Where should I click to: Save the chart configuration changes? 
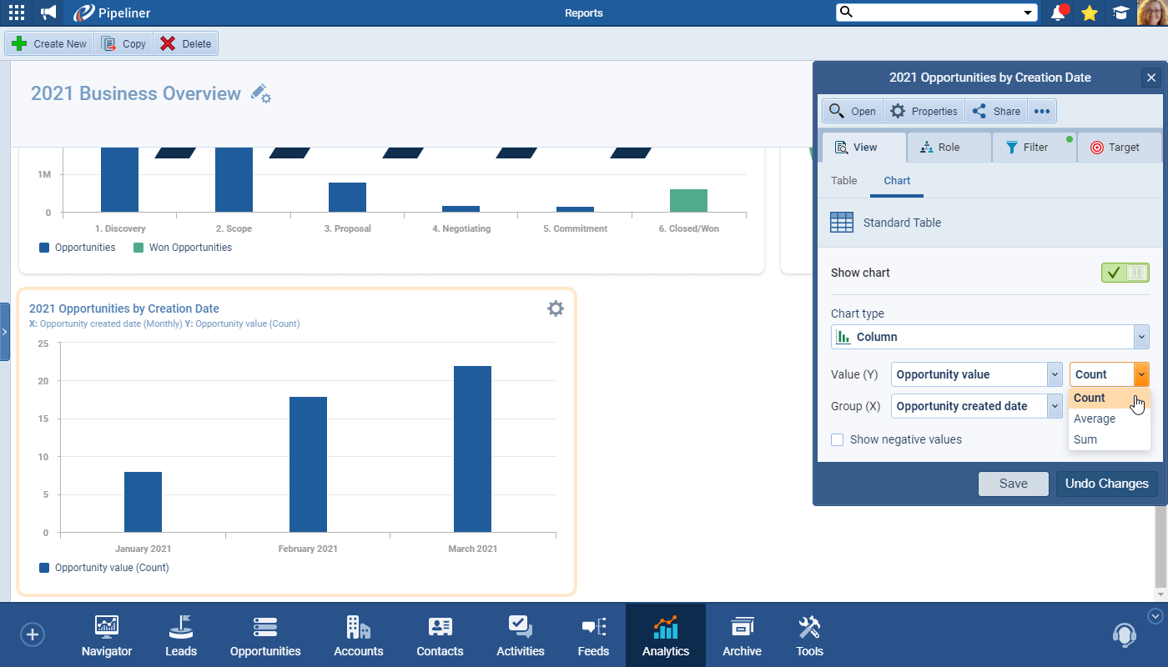(1013, 483)
